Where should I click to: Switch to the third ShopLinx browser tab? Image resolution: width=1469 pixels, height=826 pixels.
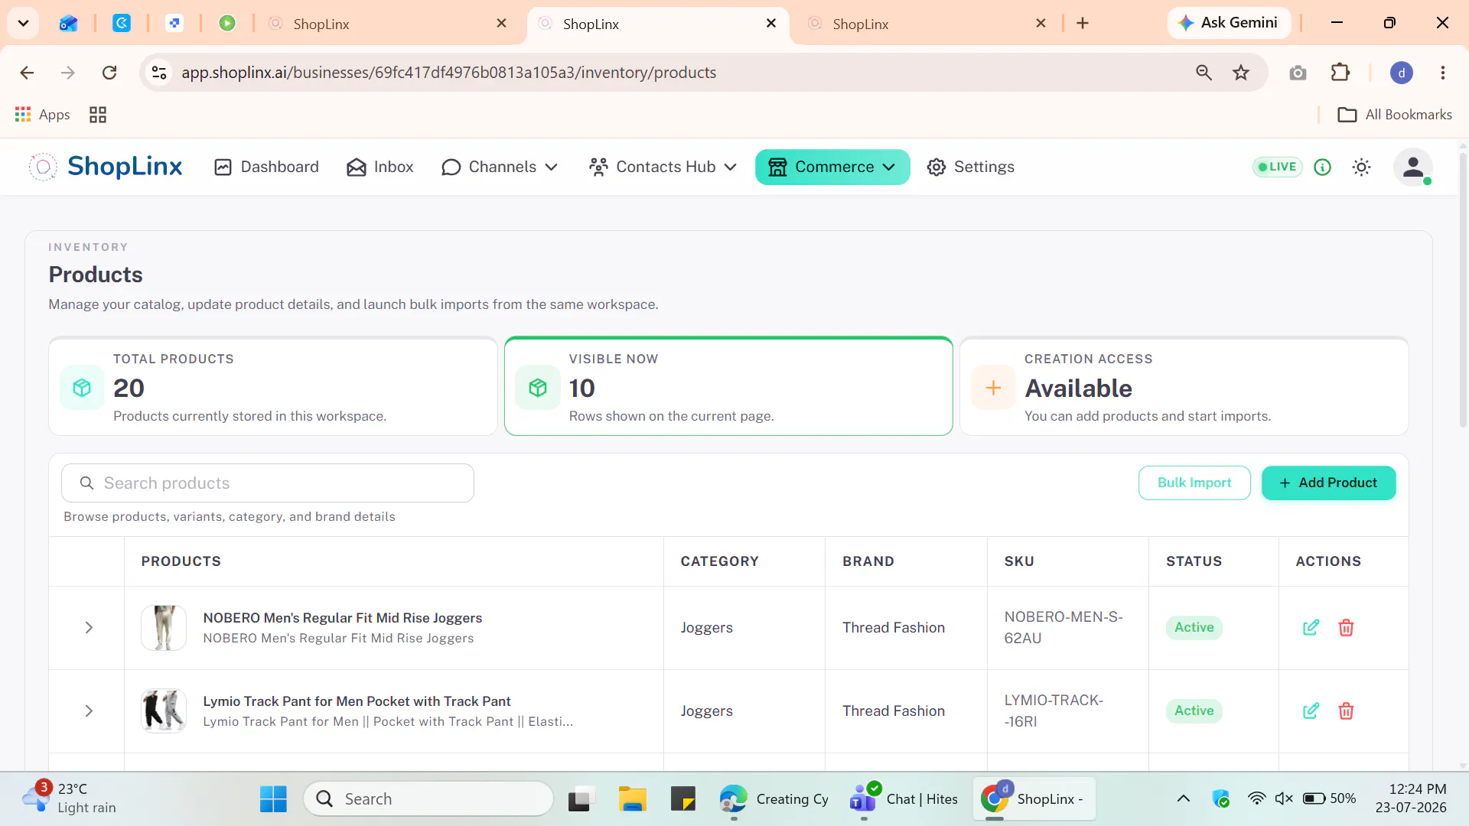926,24
